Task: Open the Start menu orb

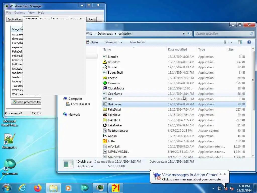Action: (x=7, y=188)
